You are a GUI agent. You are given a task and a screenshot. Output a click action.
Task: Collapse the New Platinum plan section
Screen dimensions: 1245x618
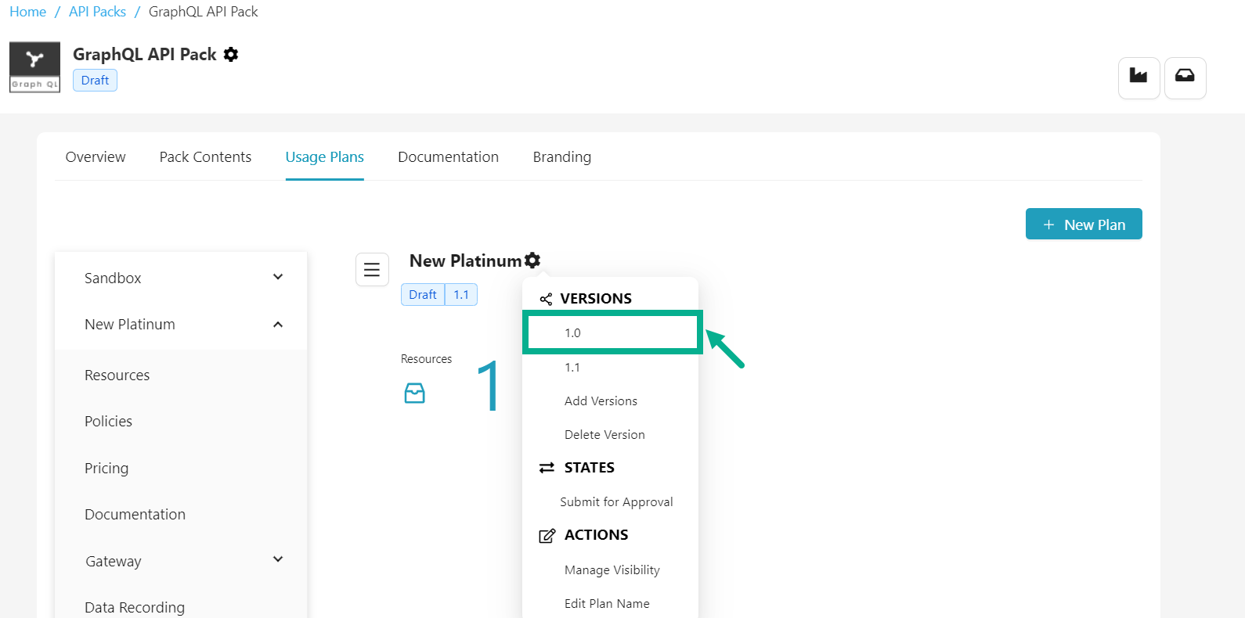coord(278,325)
